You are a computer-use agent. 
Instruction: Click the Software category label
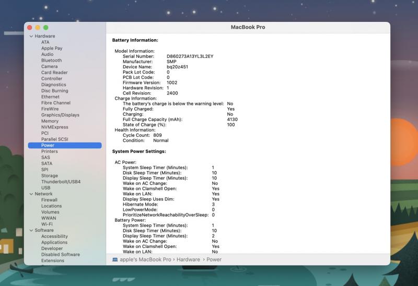tap(44, 230)
